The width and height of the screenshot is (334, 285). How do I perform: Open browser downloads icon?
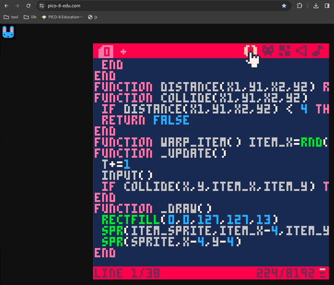[316, 6]
